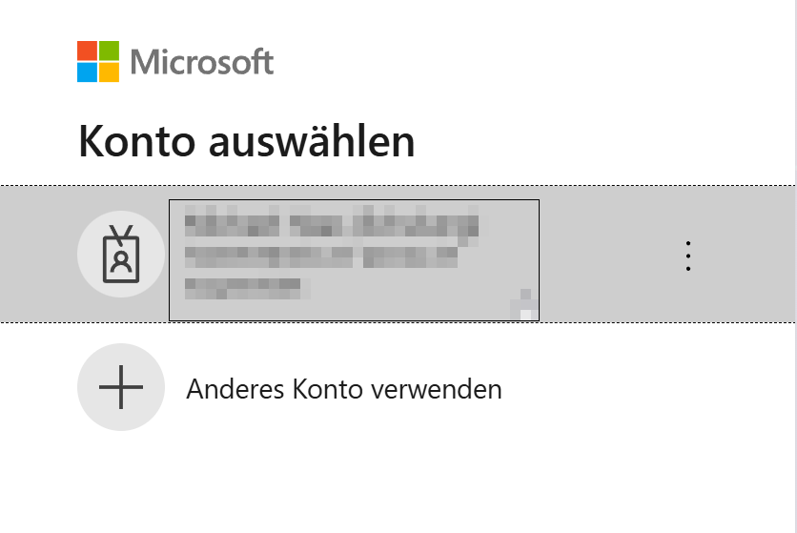This screenshot has width=797, height=533.
Task: Click the blurred email address line
Action: [320, 256]
